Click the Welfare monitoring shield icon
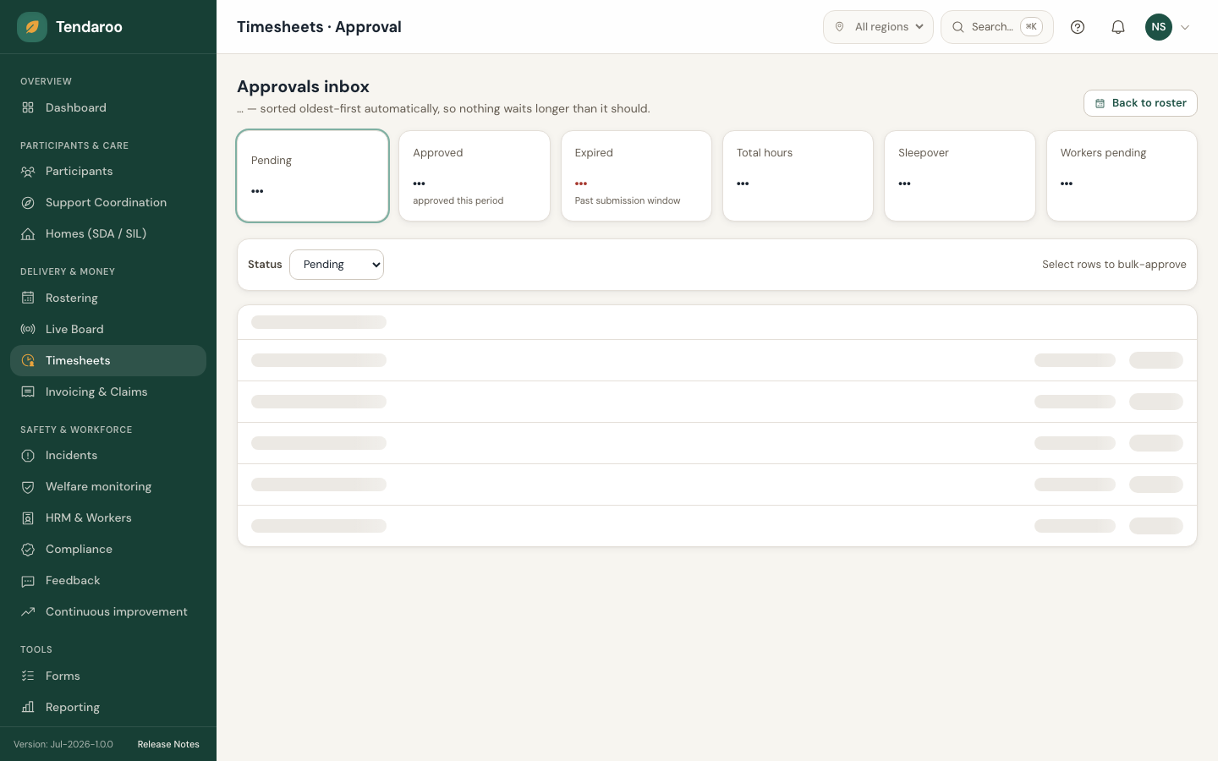Screen dimensions: 1218x761 [x=28, y=487]
